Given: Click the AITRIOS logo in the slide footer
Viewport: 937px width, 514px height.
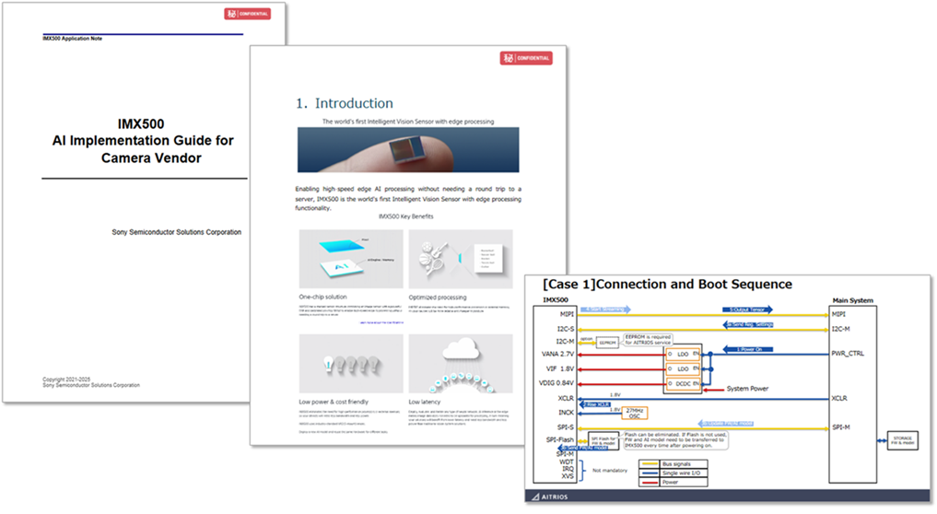Looking at the screenshot, I should coord(550,496).
